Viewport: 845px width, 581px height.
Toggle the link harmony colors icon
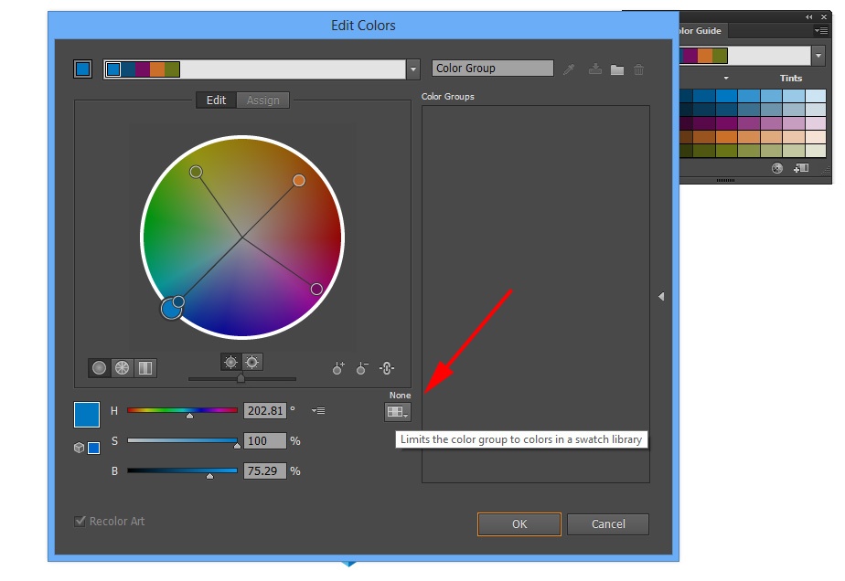[386, 368]
